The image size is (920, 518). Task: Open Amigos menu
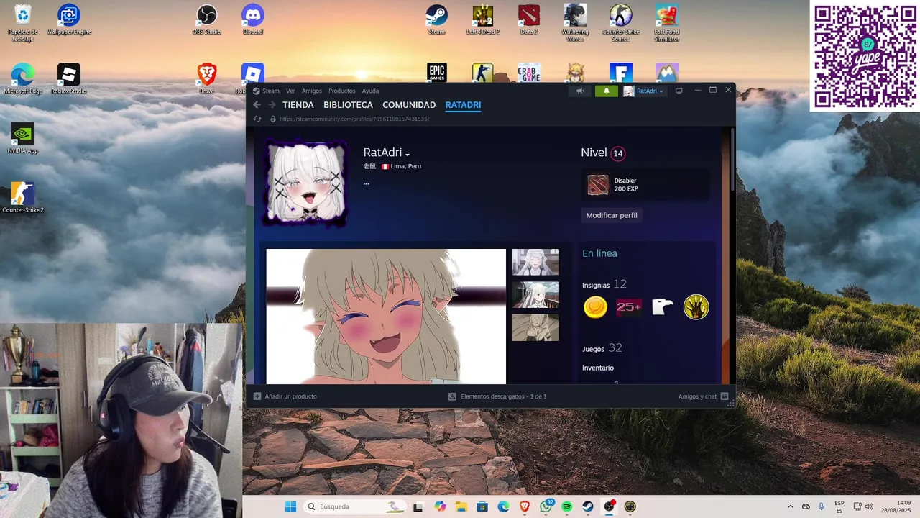(312, 91)
